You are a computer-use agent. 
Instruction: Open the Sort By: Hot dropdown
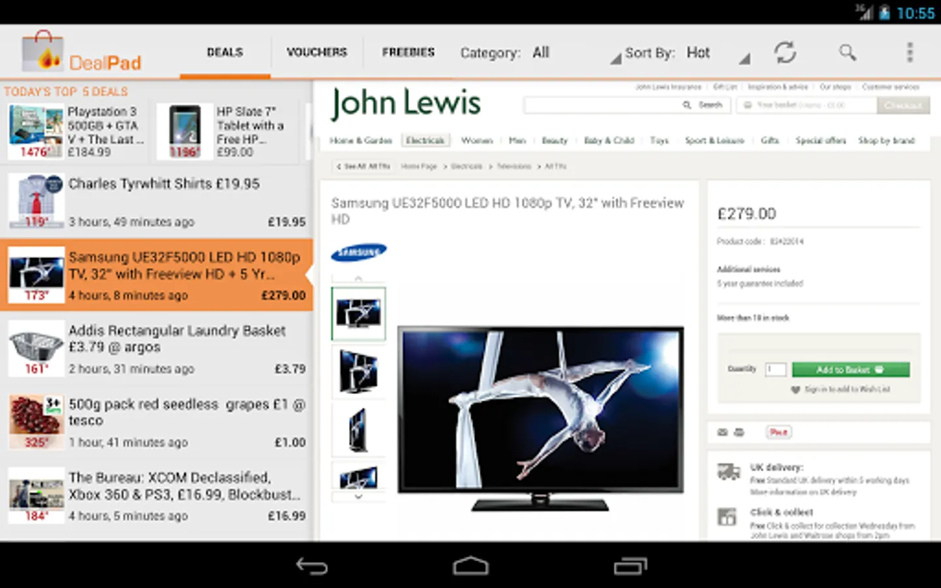(686, 53)
